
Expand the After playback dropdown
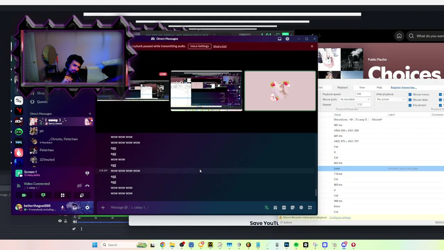click(391, 99)
